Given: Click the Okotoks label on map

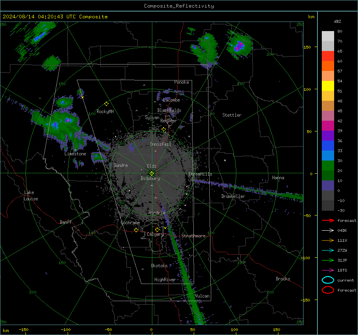Looking at the screenshot, I should pyautogui.click(x=159, y=265).
